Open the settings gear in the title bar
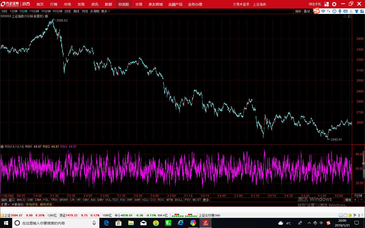Viewport: 365px width, 228px height. (x=334, y=4)
